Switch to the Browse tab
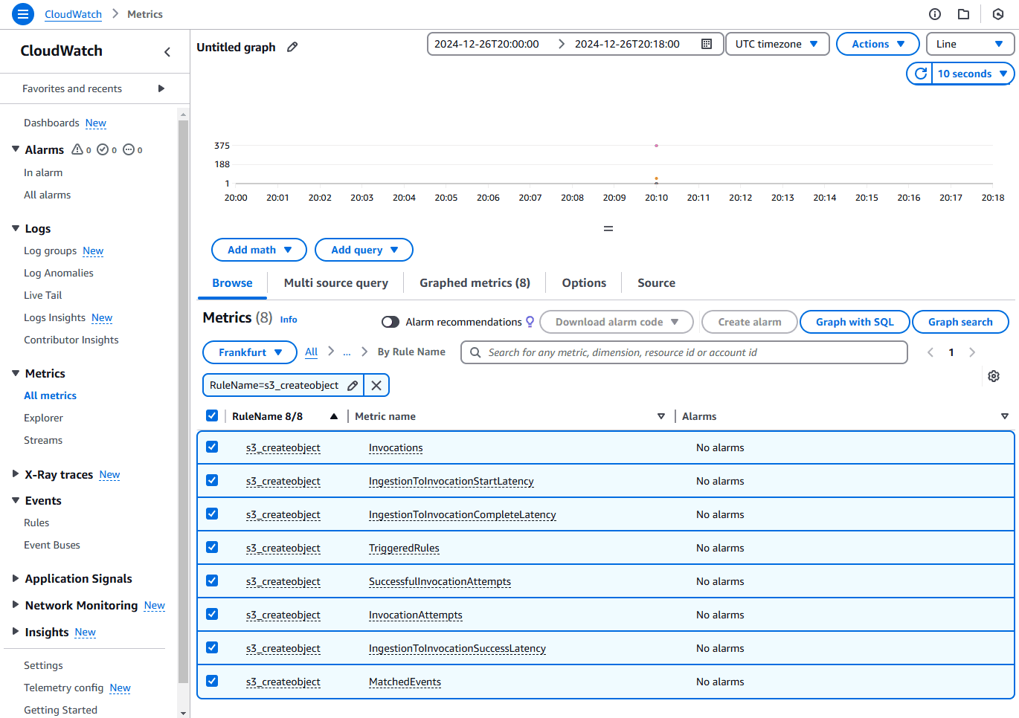This screenshot has width=1019, height=718. 232,283
